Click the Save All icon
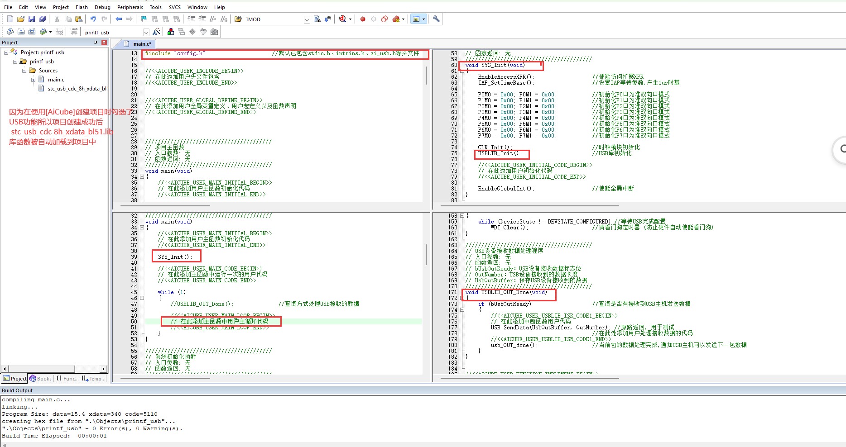 [43, 19]
